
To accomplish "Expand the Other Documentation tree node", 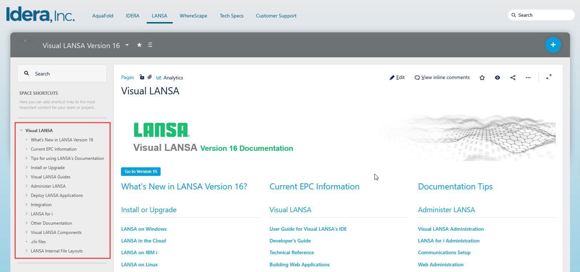I will point(26,223).
